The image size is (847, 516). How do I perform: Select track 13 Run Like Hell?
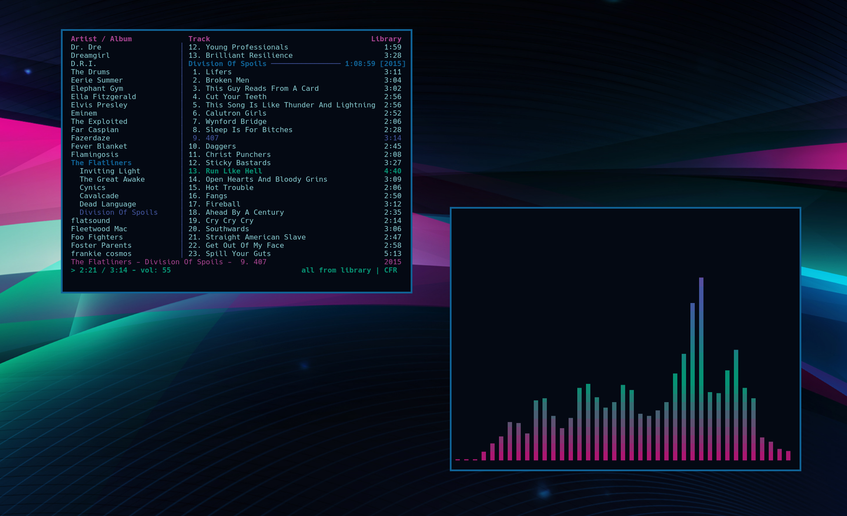[234, 171]
